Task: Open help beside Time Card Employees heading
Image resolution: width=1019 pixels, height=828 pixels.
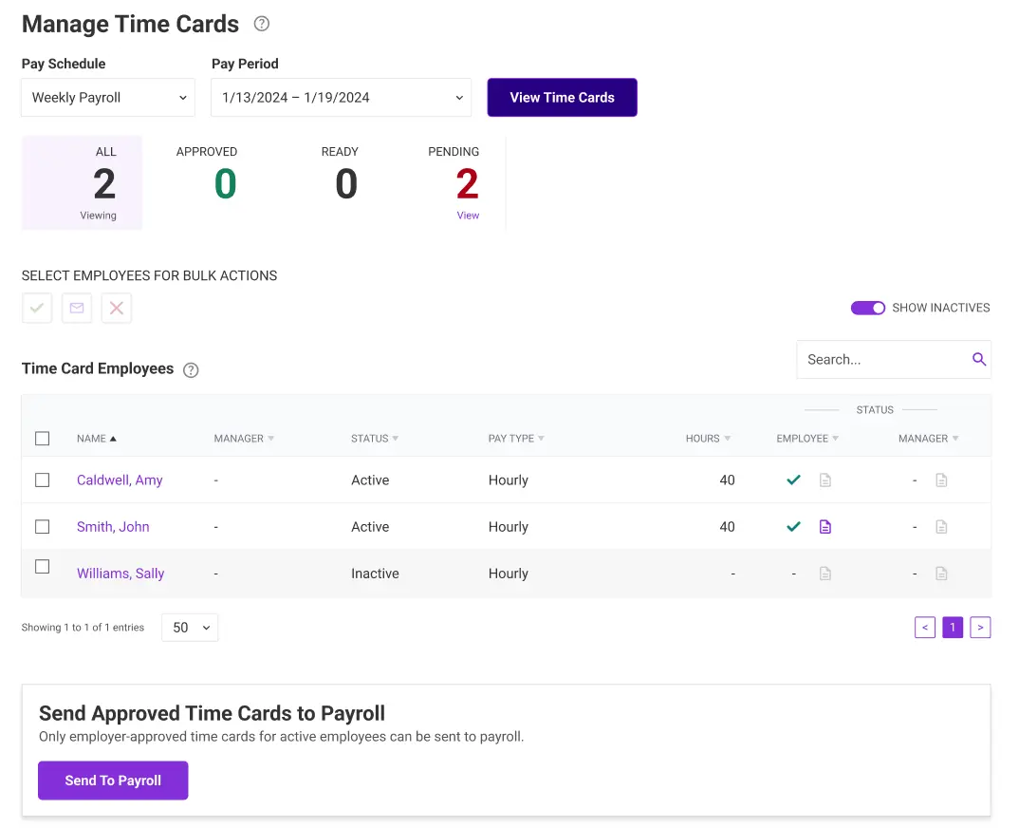Action: [x=191, y=370]
